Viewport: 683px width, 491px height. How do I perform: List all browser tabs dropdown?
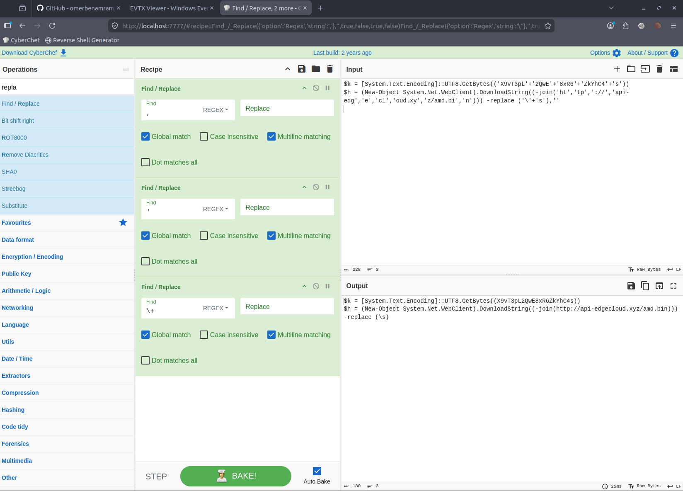pyautogui.click(x=611, y=8)
